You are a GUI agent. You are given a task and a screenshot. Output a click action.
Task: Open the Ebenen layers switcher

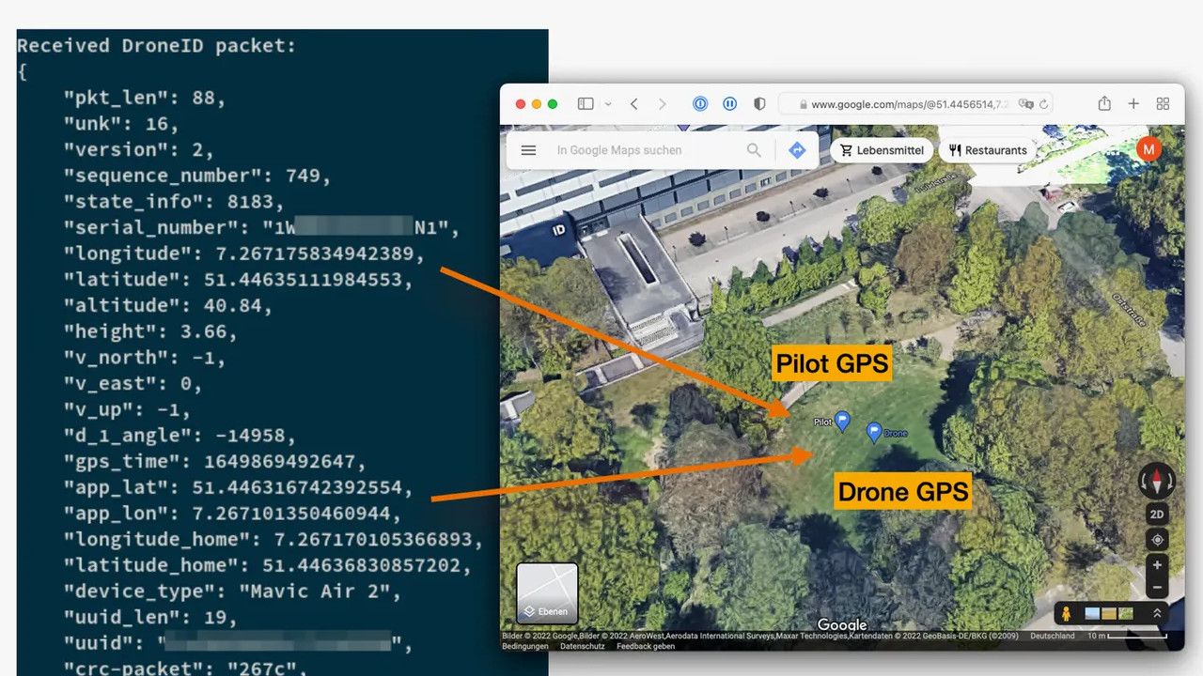(547, 593)
